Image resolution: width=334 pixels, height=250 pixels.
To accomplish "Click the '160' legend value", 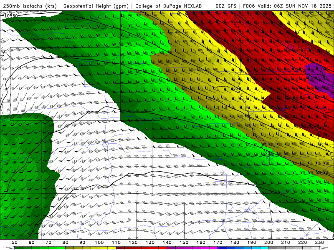I will coord(201,242).
